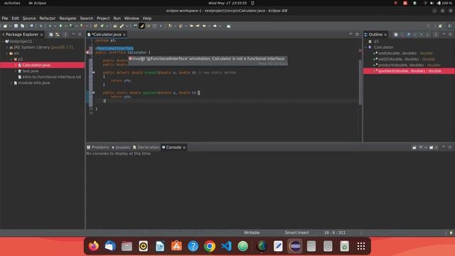Expand the module-info.java node

click(x=11, y=83)
